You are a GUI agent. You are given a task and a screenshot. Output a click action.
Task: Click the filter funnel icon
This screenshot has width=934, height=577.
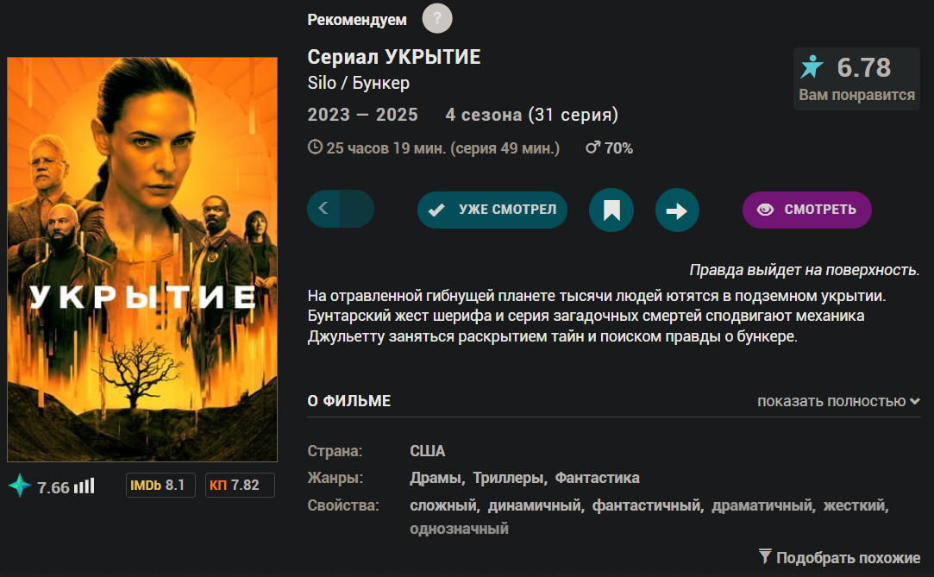(765, 556)
